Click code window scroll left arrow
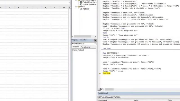 pyautogui.click(x=104, y=89)
